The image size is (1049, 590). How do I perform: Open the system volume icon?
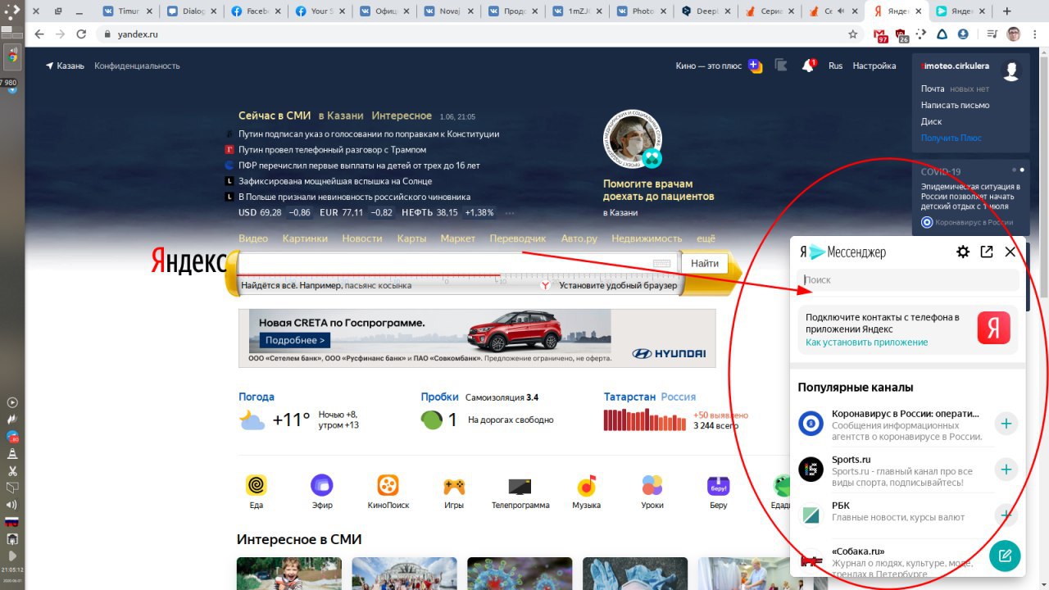click(x=12, y=505)
